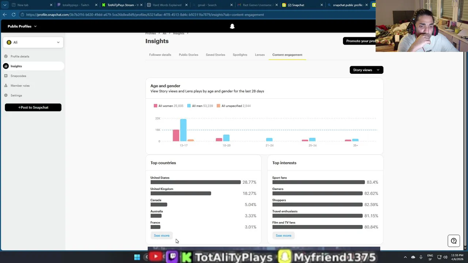Click the Profile details sidebar icon
The width and height of the screenshot is (468, 263).
point(6,56)
